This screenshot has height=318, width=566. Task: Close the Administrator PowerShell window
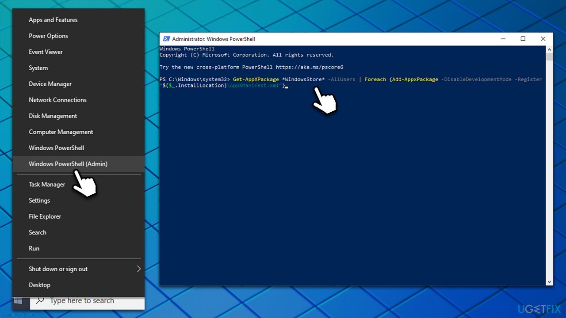pos(543,39)
